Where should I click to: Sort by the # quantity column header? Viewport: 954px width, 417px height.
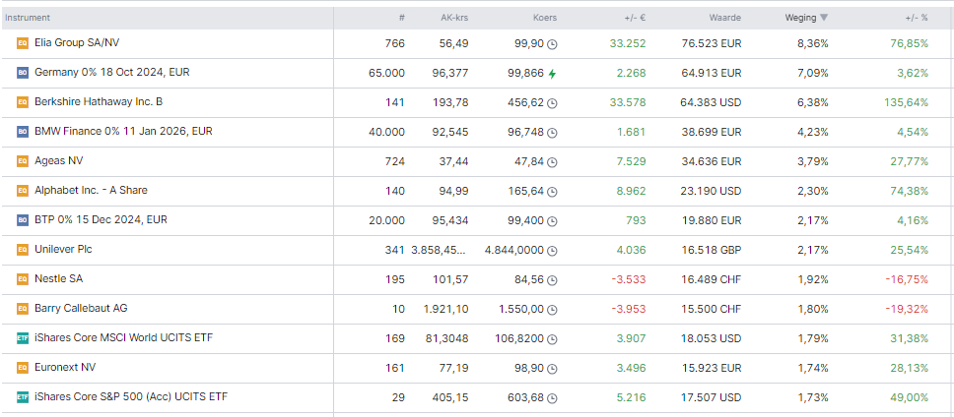401,18
